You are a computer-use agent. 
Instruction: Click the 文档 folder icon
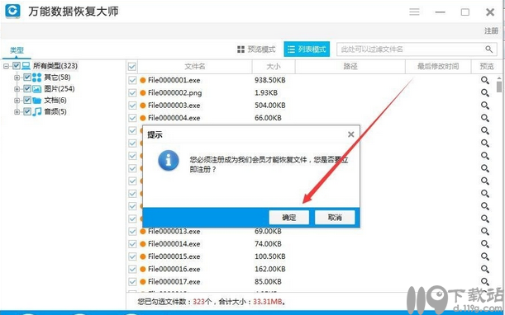pos(36,101)
